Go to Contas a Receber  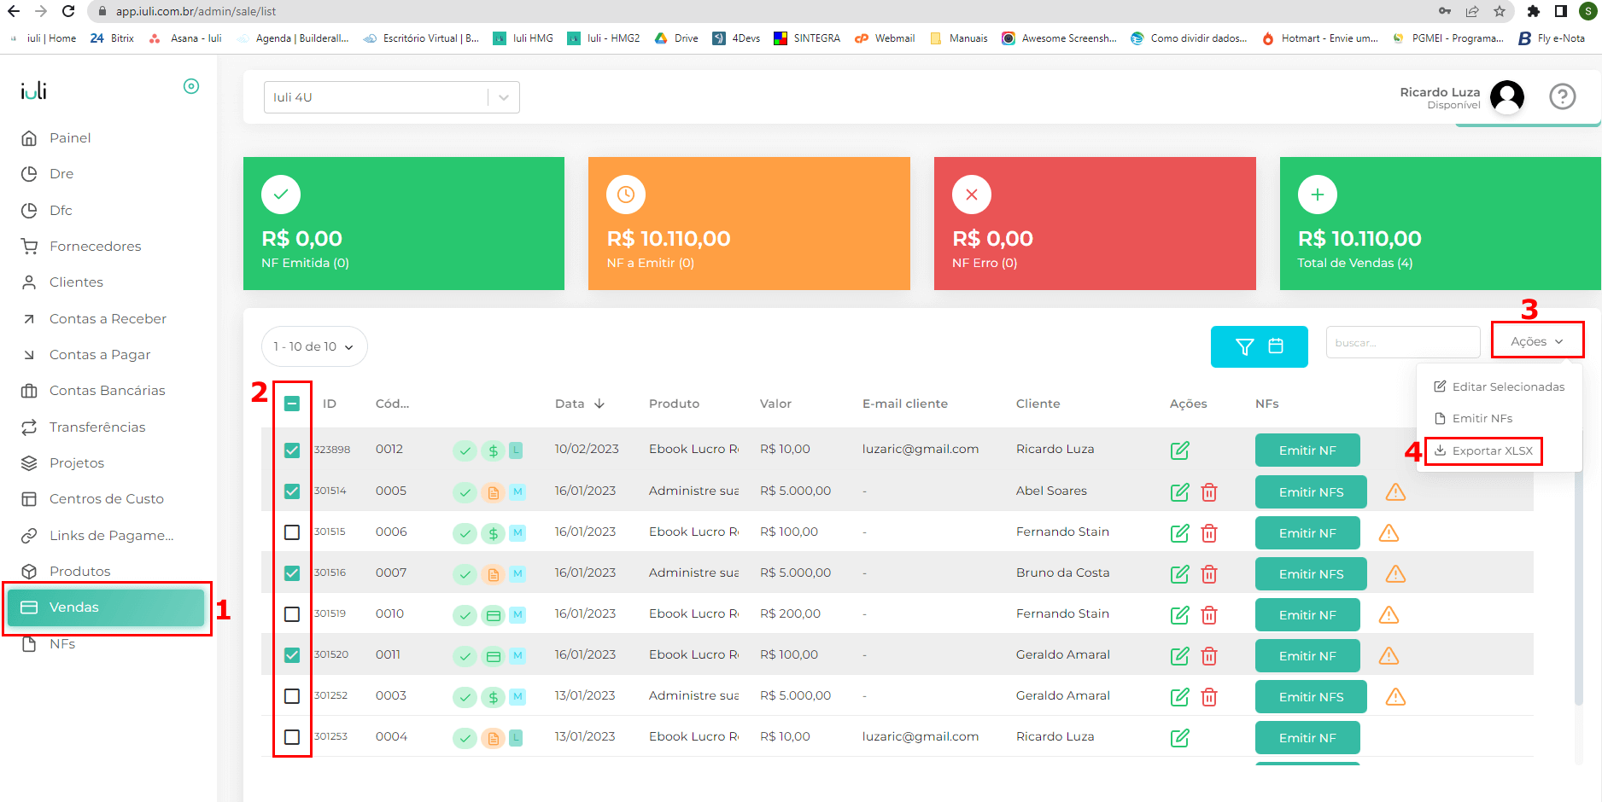click(108, 319)
